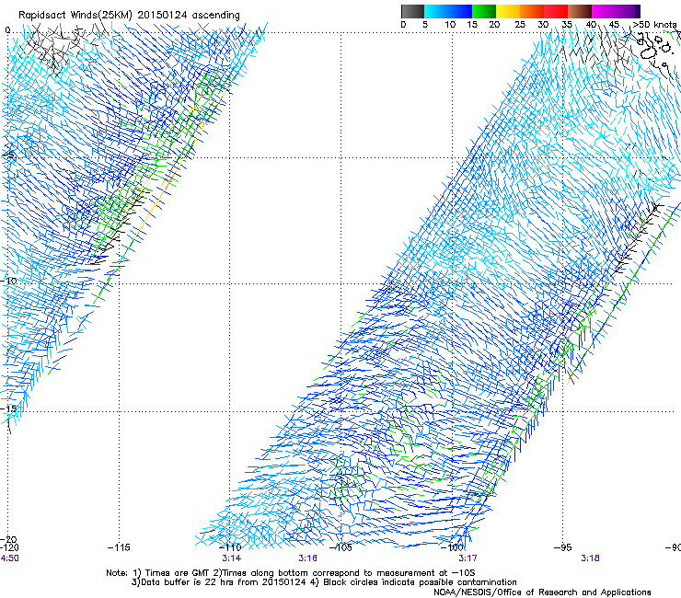Click the '-110' longitude axis label
The width and height of the screenshot is (681, 598).
[230, 547]
